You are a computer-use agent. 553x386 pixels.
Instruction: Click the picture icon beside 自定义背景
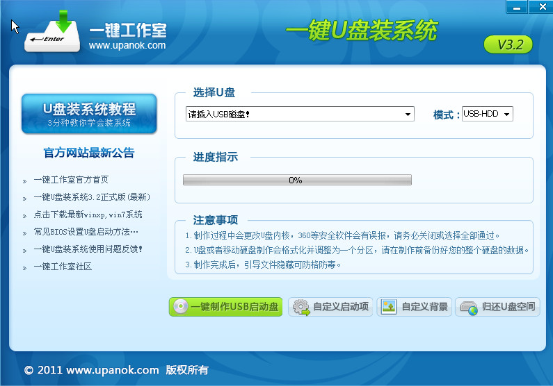pyautogui.click(x=389, y=306)
